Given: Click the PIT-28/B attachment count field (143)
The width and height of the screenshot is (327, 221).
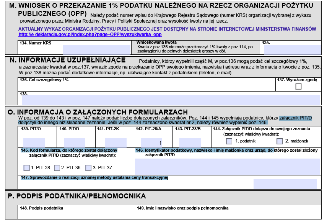Looking at the screenshot, I should pos(190,142).
